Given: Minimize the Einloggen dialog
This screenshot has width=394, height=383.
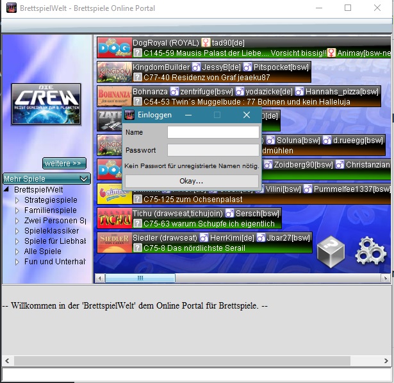Looking at the screenshot, I should point(188,115).
